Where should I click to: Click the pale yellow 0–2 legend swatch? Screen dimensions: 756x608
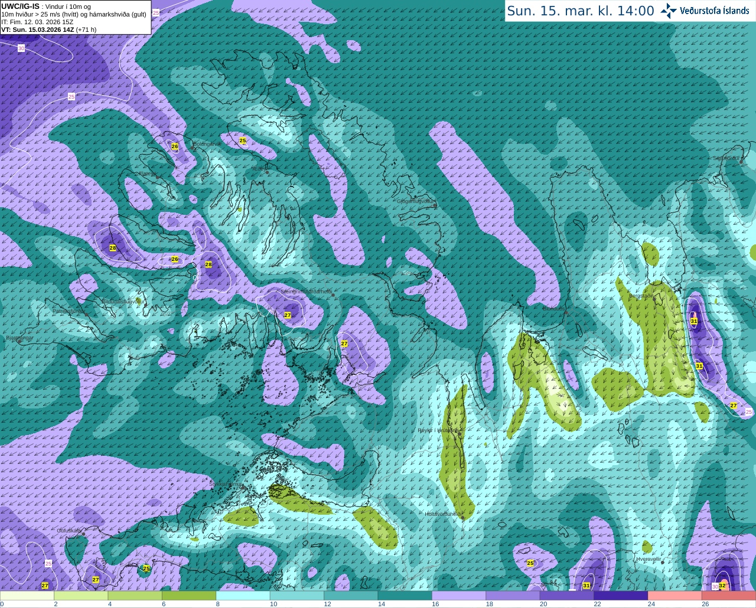pos(27,596)
